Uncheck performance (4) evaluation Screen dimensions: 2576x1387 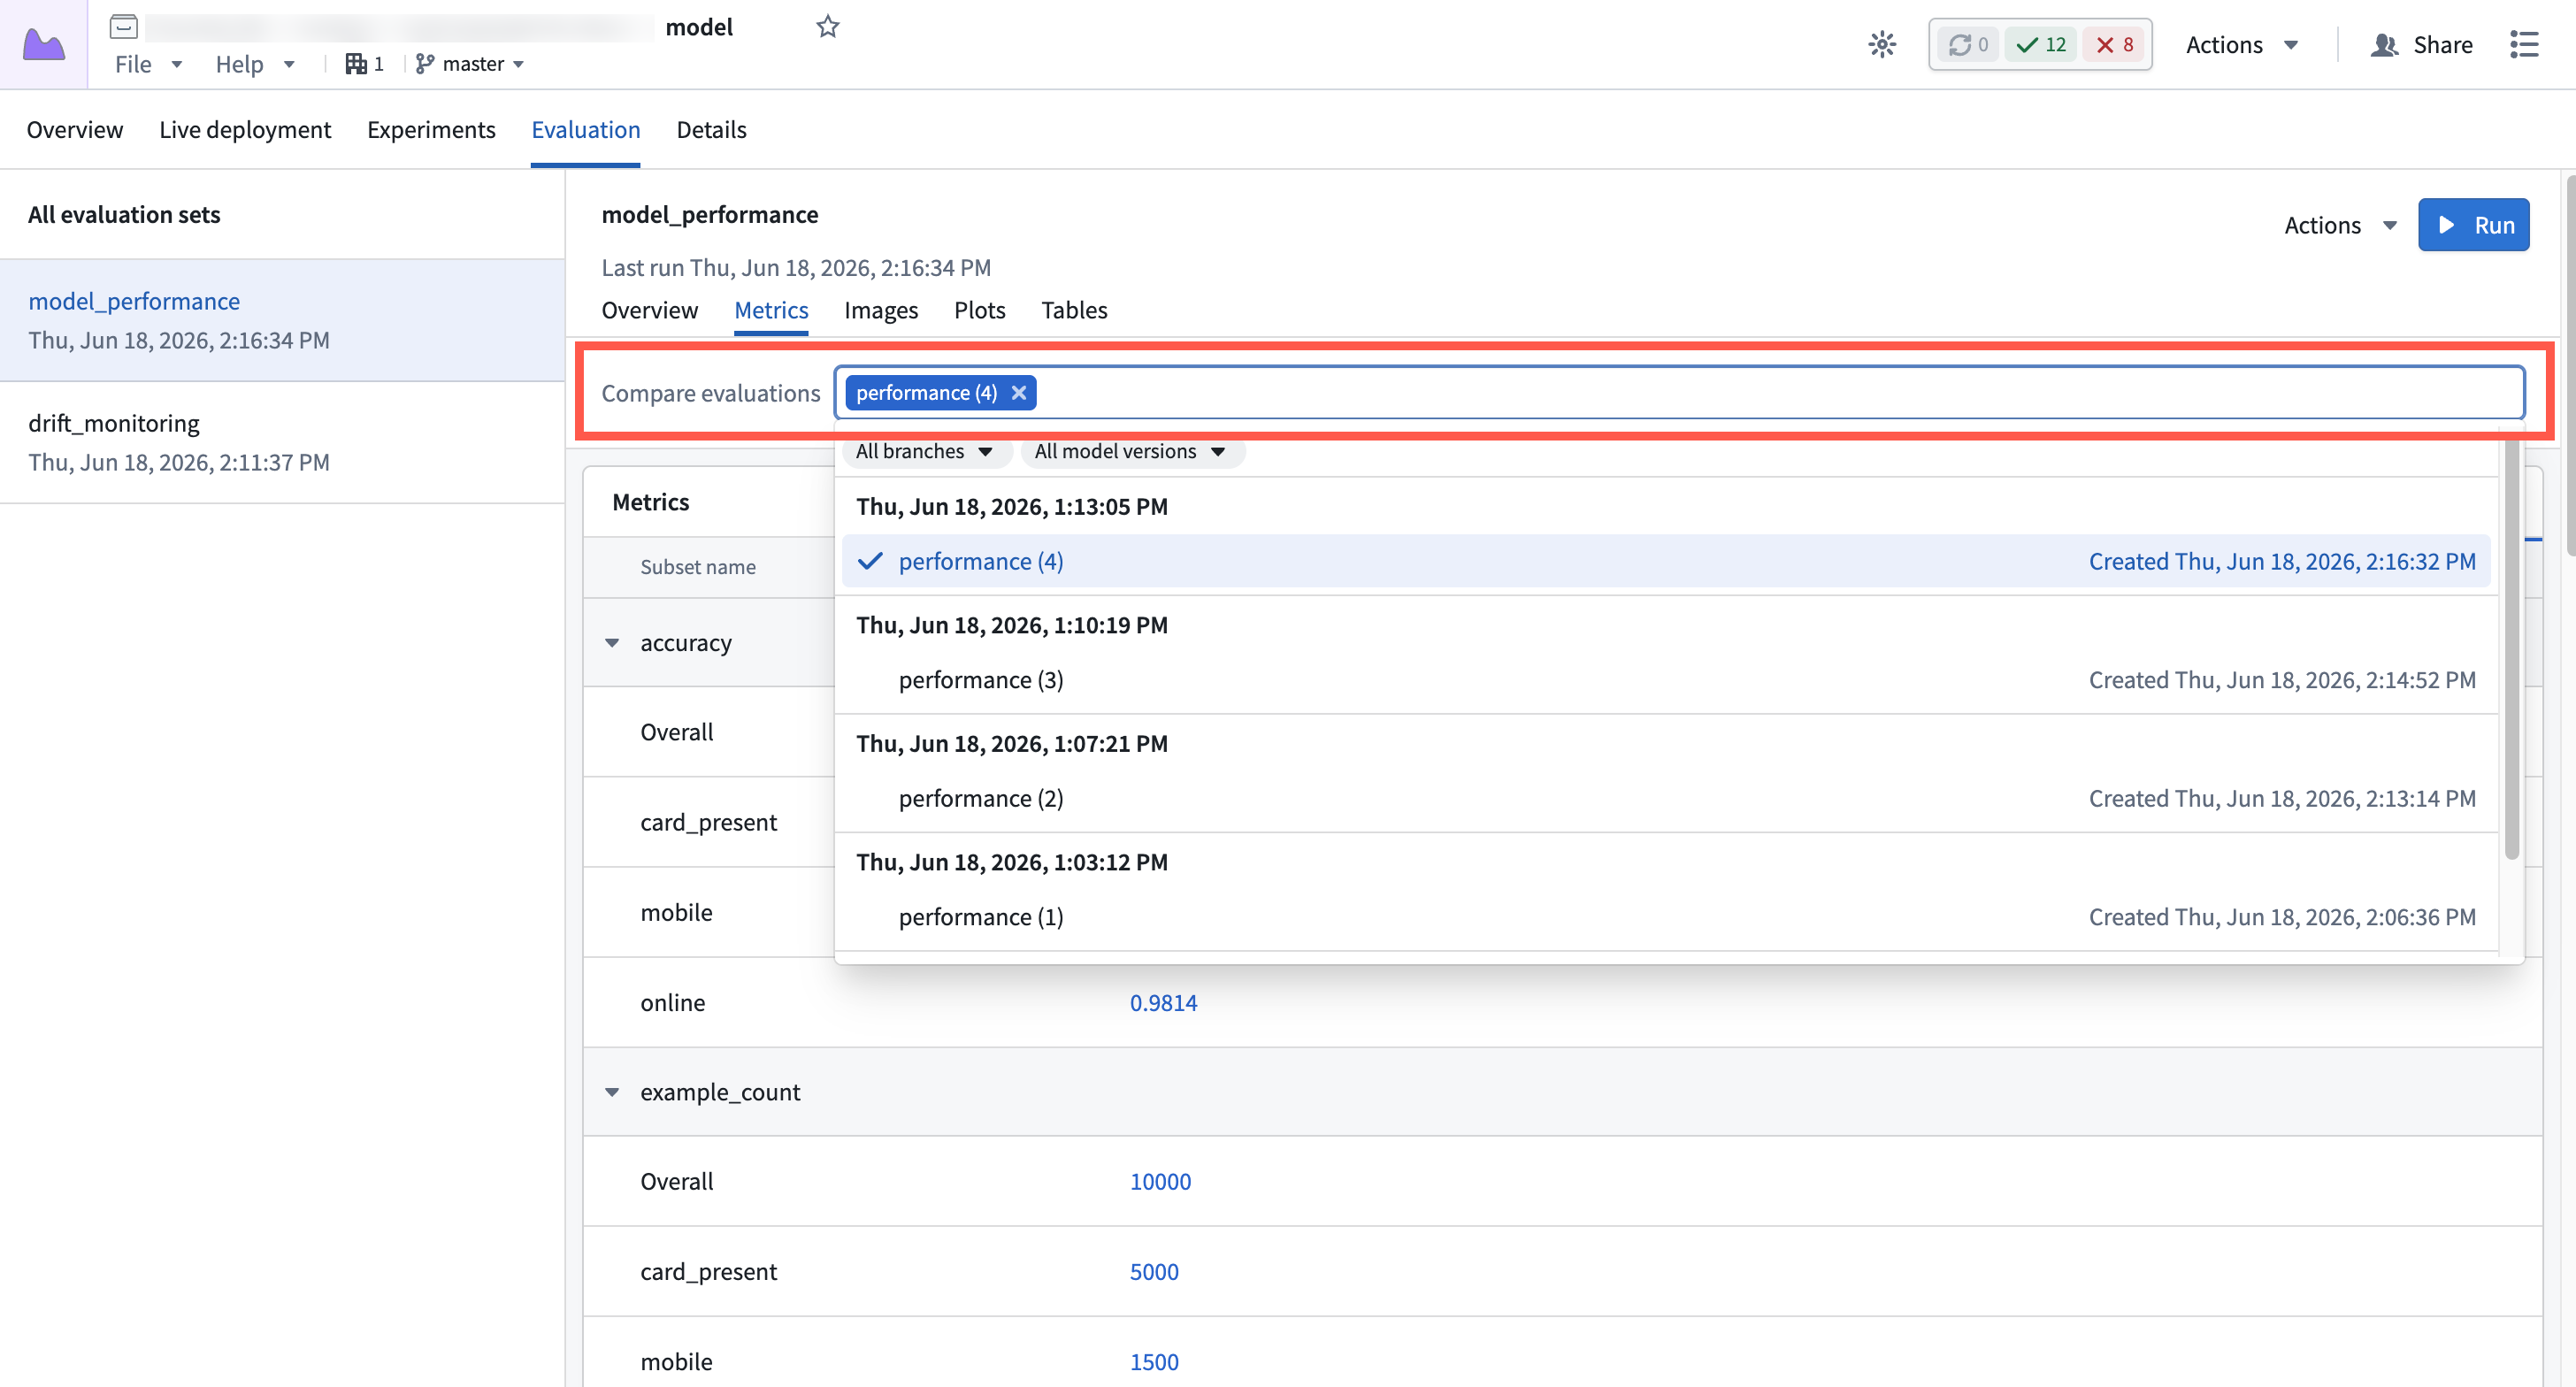1665,561
